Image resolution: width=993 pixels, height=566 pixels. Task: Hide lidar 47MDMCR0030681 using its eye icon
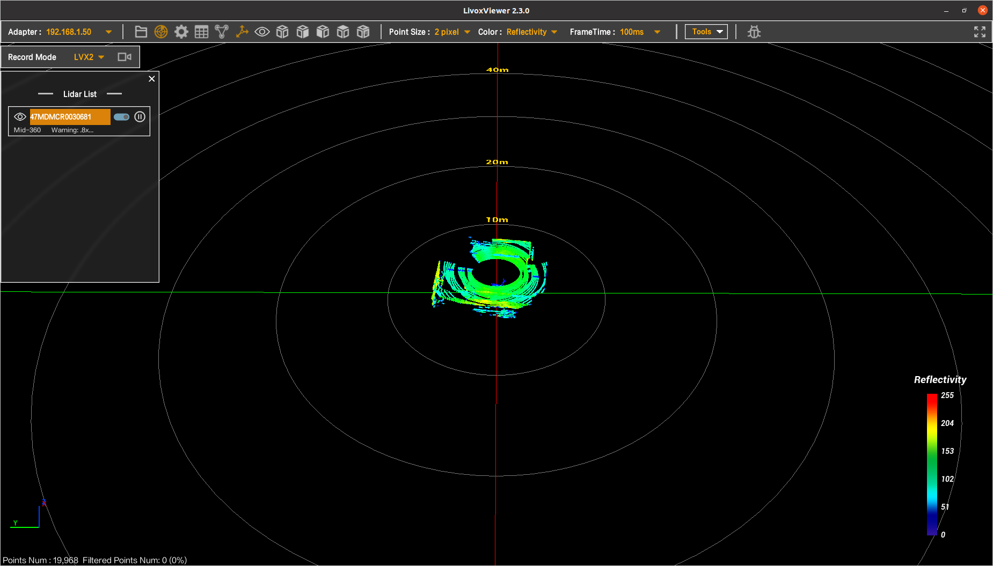(x=20, y=116)
